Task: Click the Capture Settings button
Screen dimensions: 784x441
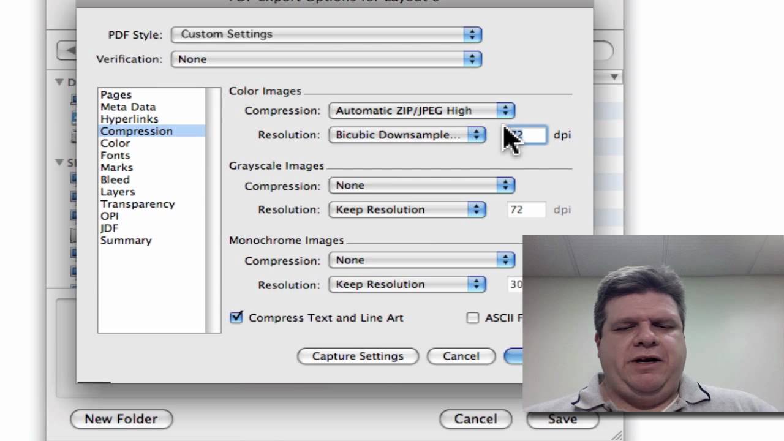Action: [358, 356]
